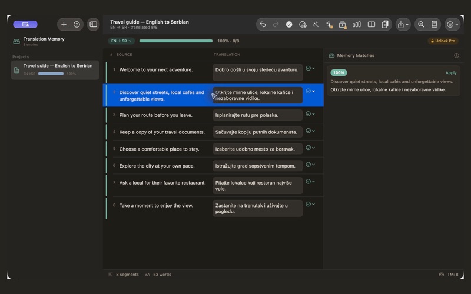This screenshot has height=294, width=471.
Task: Toggle confirmed status for segment 7
Action: [308, 181]
